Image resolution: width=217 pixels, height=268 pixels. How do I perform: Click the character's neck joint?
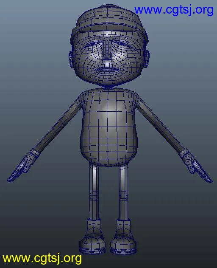[x=108, y=87]
